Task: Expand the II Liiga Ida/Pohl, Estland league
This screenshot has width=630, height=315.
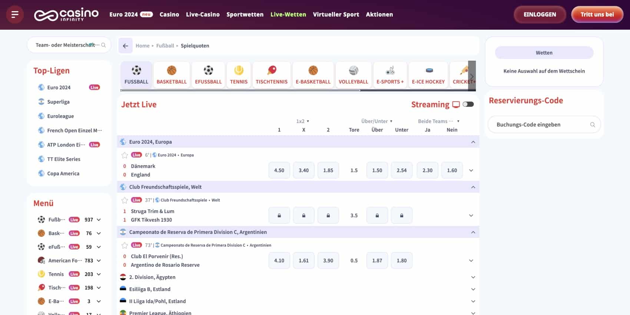Action: click(473, 301)
